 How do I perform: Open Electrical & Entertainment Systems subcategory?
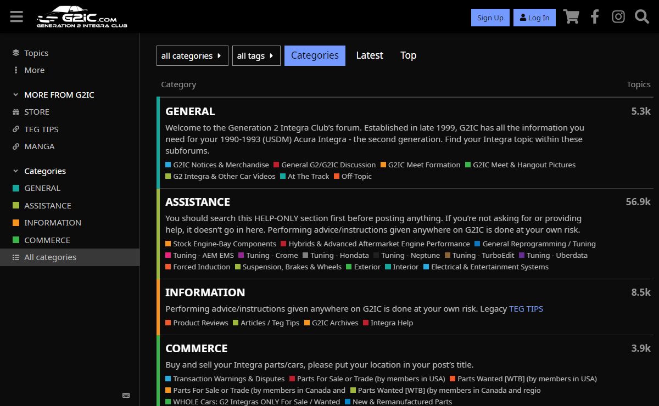486,267
